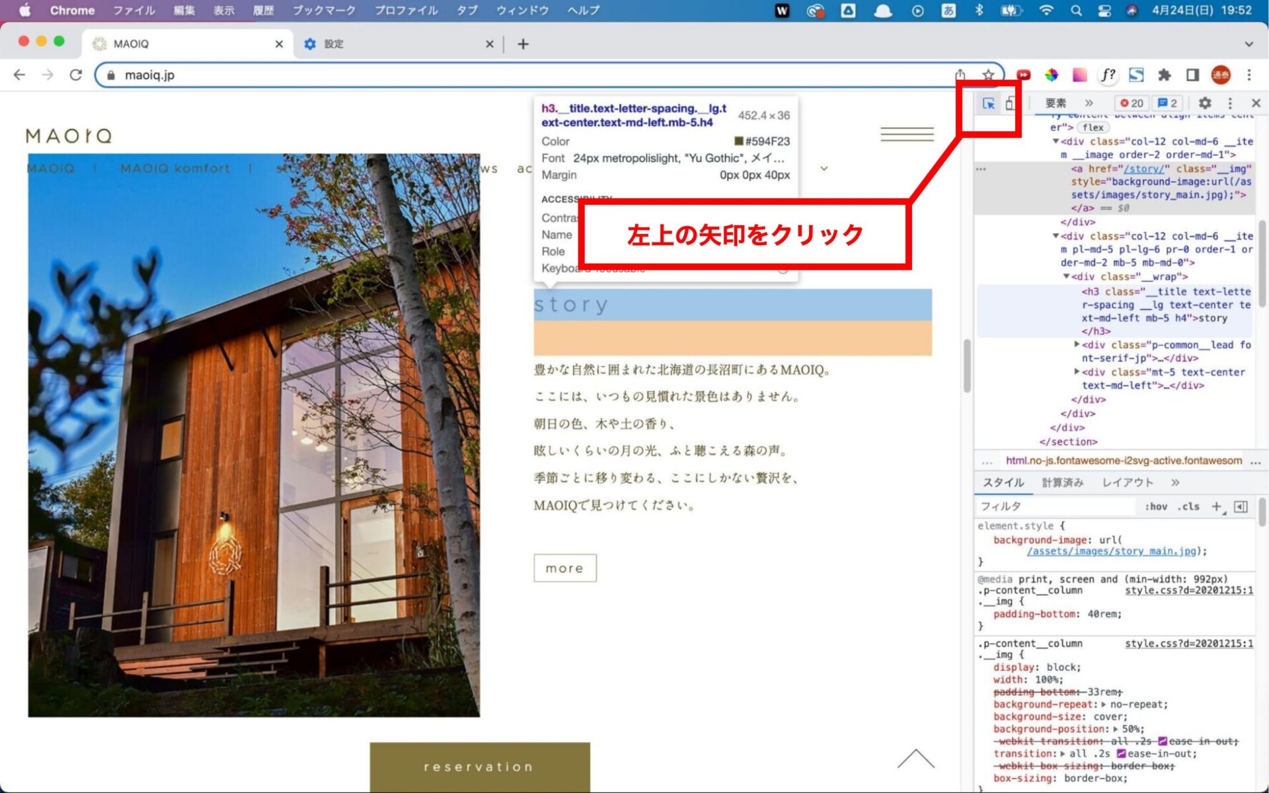Click MAOIQ komfort navigation link
1269x793 pixels.
(x=175, y=169)
